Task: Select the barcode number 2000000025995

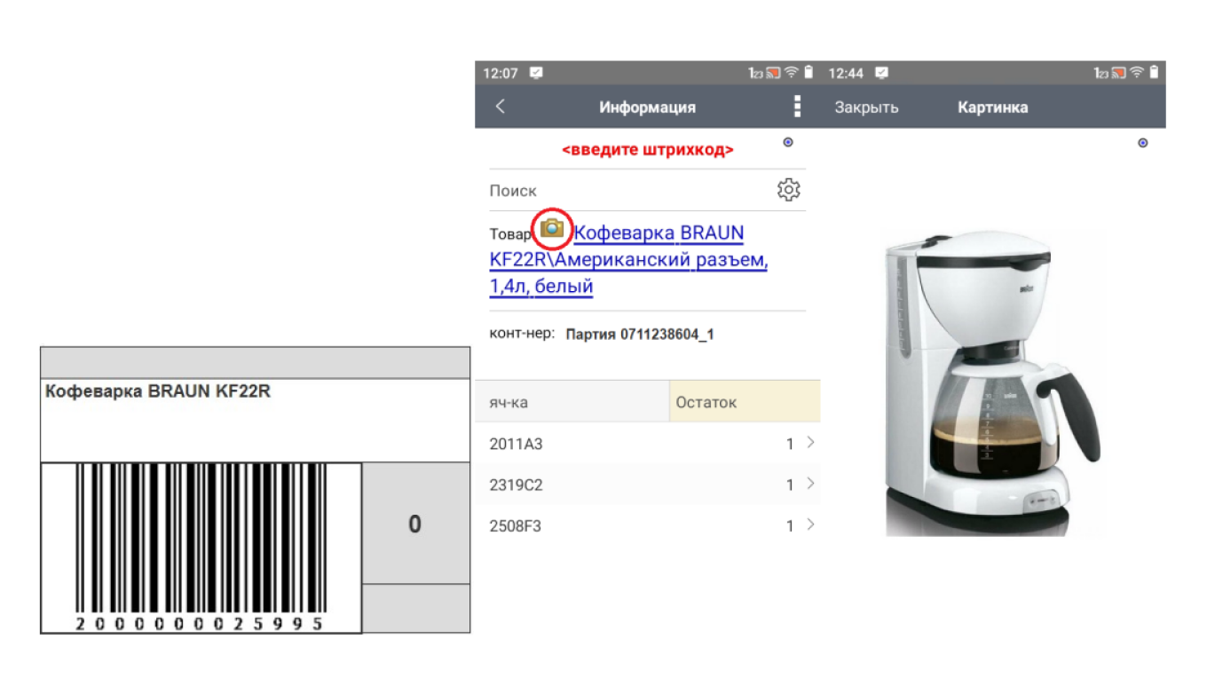Action: click(200, 624)
